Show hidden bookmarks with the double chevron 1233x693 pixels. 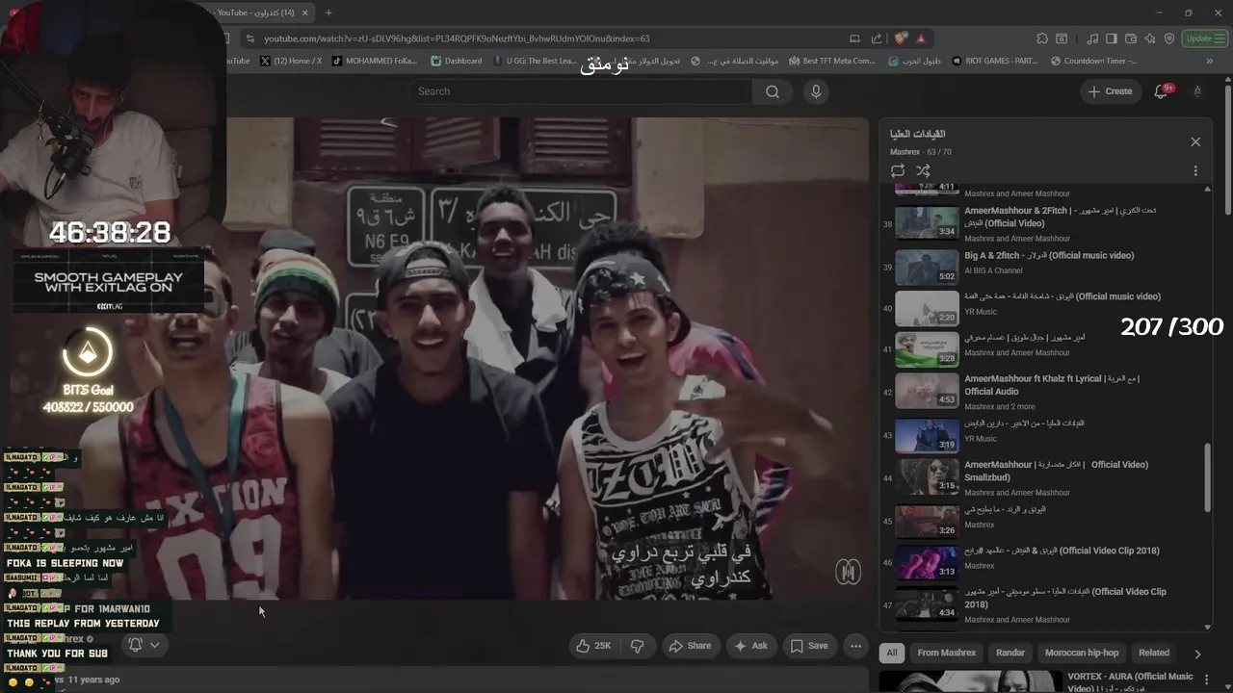click(1210, 61)
